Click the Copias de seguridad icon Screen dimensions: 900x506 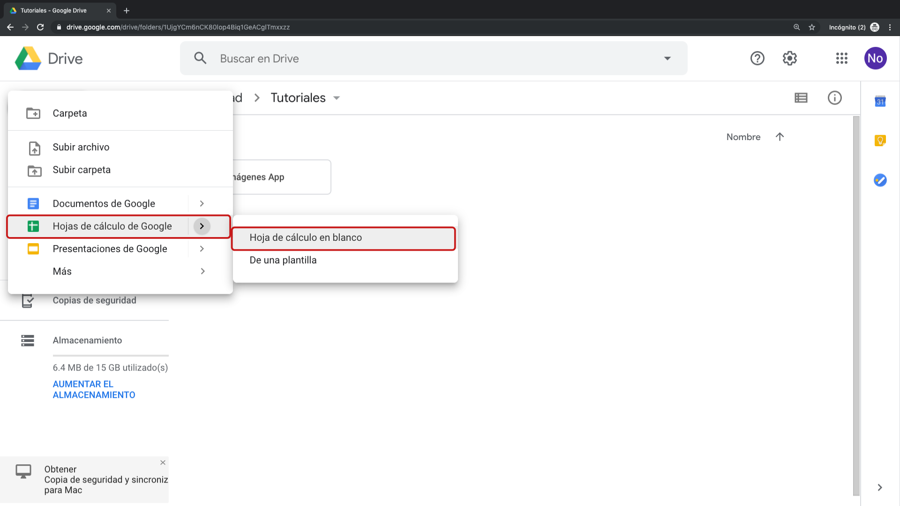28,301
